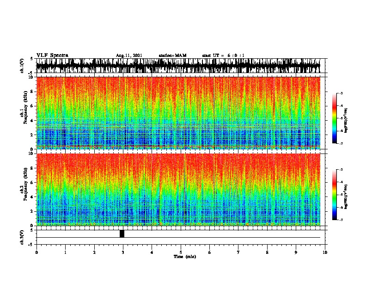This screenshot has width=366, height=283.
Task: Click the "ch.3(V)" axis label
Action: (x=22, y=237)
